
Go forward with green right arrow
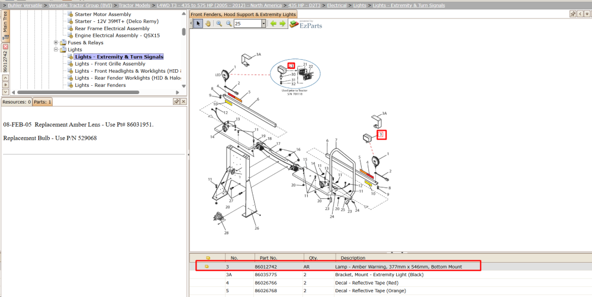pos(282,24)
